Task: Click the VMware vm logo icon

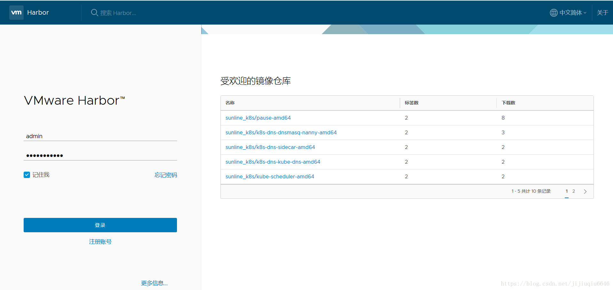Action: 16,12
